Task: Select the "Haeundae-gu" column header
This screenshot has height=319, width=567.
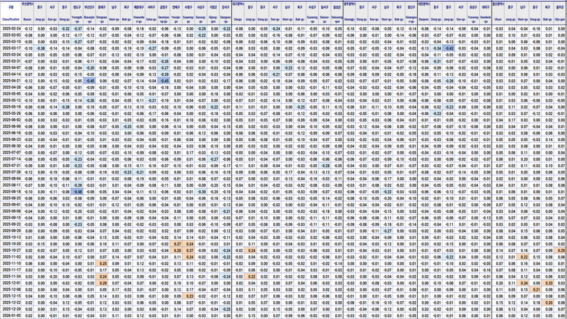Action: click(139, 20)
